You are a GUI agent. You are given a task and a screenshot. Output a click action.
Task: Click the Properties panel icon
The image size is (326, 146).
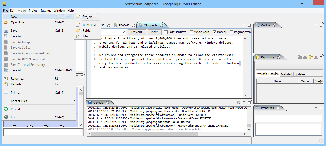click(x=257, y=108)
